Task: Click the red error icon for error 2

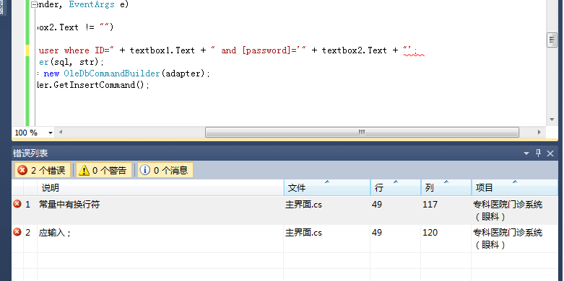Action: (x=17, y=232)
